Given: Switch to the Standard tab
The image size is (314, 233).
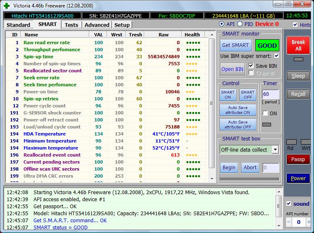Looking at the screenshot, I should coord(18,25).
